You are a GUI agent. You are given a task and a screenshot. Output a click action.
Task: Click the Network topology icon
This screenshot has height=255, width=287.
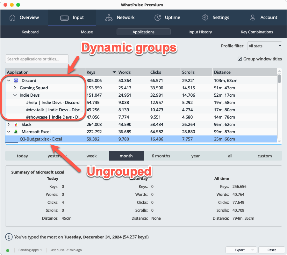tap(109, 17)
